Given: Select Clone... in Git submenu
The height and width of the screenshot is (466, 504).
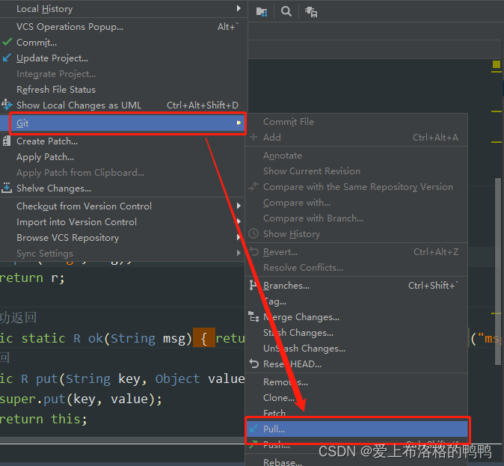Looking at the screenshot, I should coord(357,397).
